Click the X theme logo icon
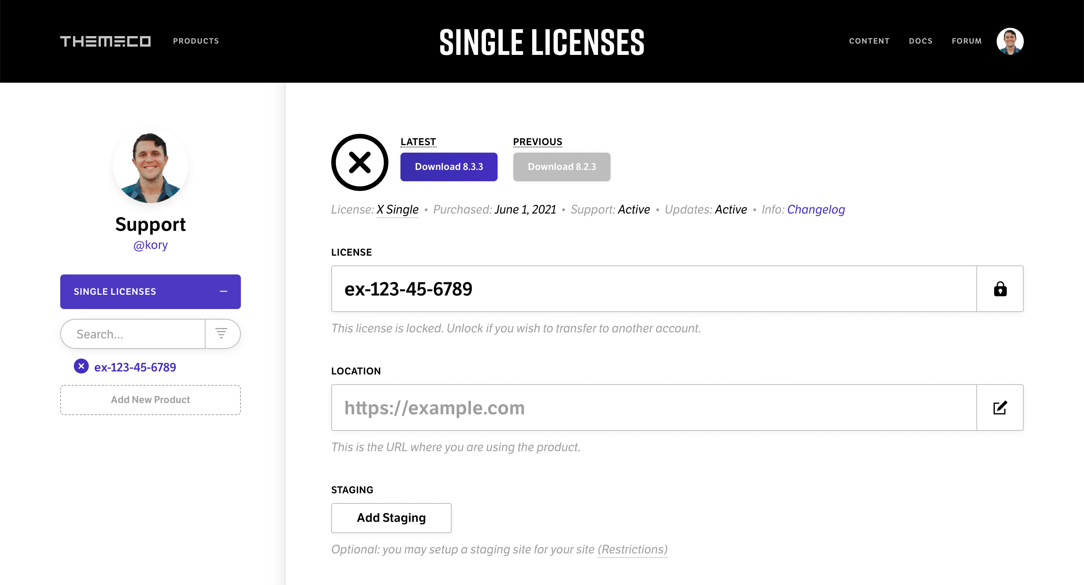This screenshot has width=1084, height=585. (359, 162)
